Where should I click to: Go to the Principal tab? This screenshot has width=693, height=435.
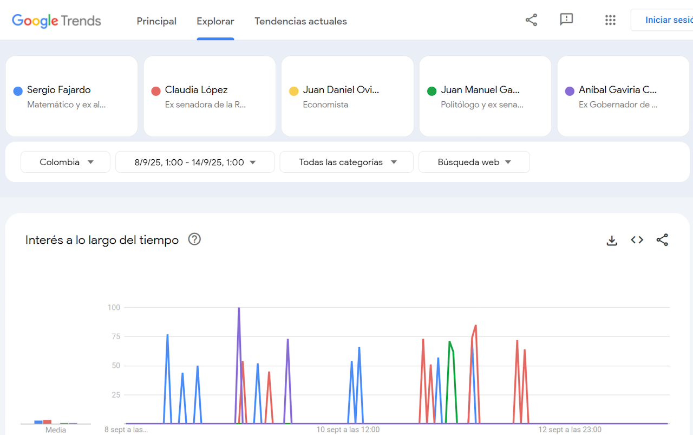pos(156,21)
